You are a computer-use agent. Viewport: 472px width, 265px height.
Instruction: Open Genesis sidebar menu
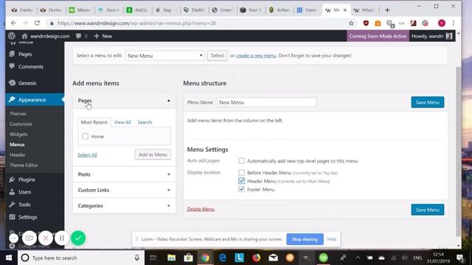(x=27, y=83)
